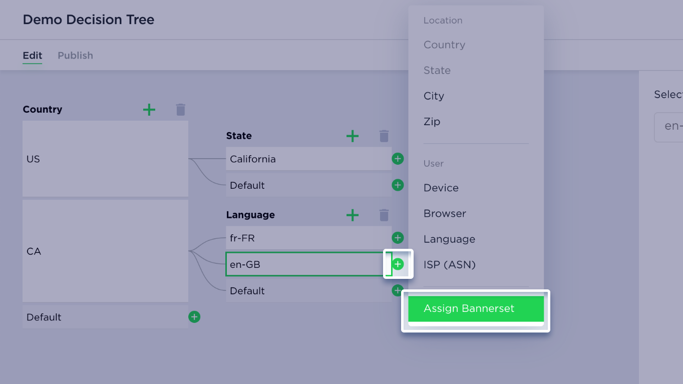Add branch to fr-FR with green plus
Viewport: 683px width, 384px height.
pyautogui.click(x=398, y=238)
